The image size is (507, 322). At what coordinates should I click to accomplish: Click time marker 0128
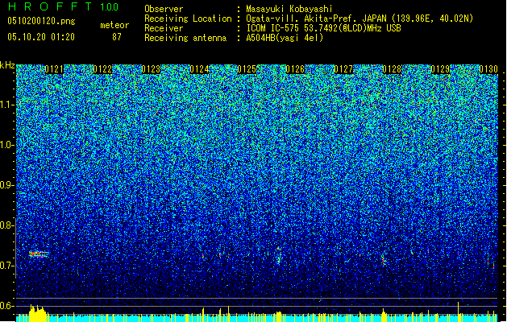[392, 69]
